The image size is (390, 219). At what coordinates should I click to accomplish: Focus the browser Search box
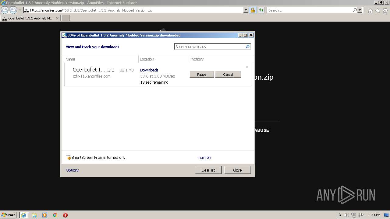point(310,10)
